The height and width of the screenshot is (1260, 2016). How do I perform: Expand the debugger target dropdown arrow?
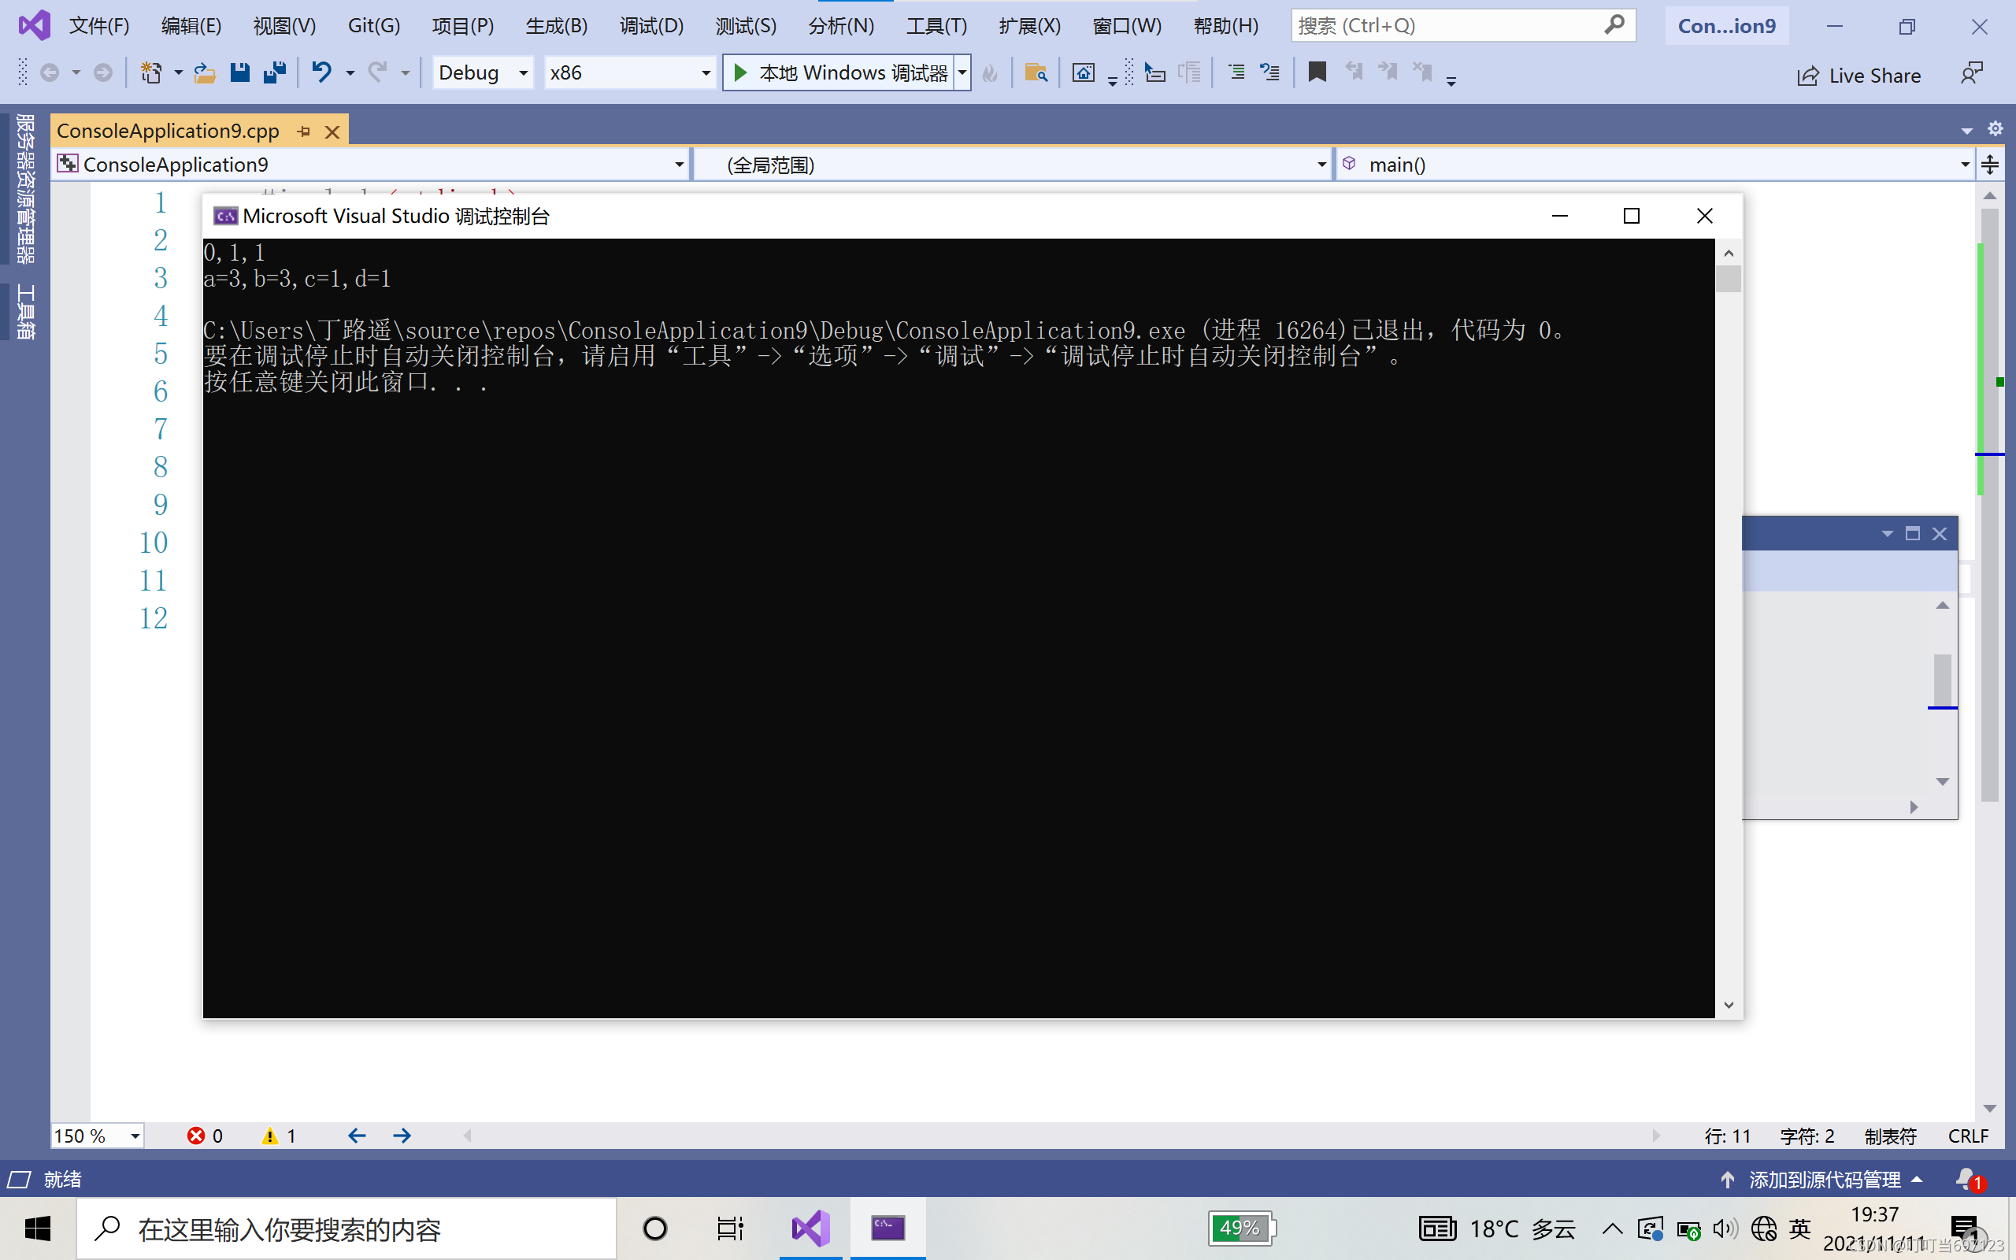pyautogui.click(x=962, y=73)
